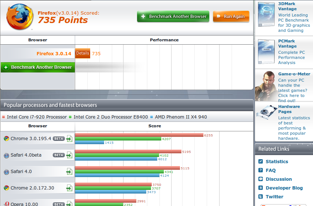Click the Related Links panel header
The width and height of the screenshot is (313, 206).
click(284, 149)
